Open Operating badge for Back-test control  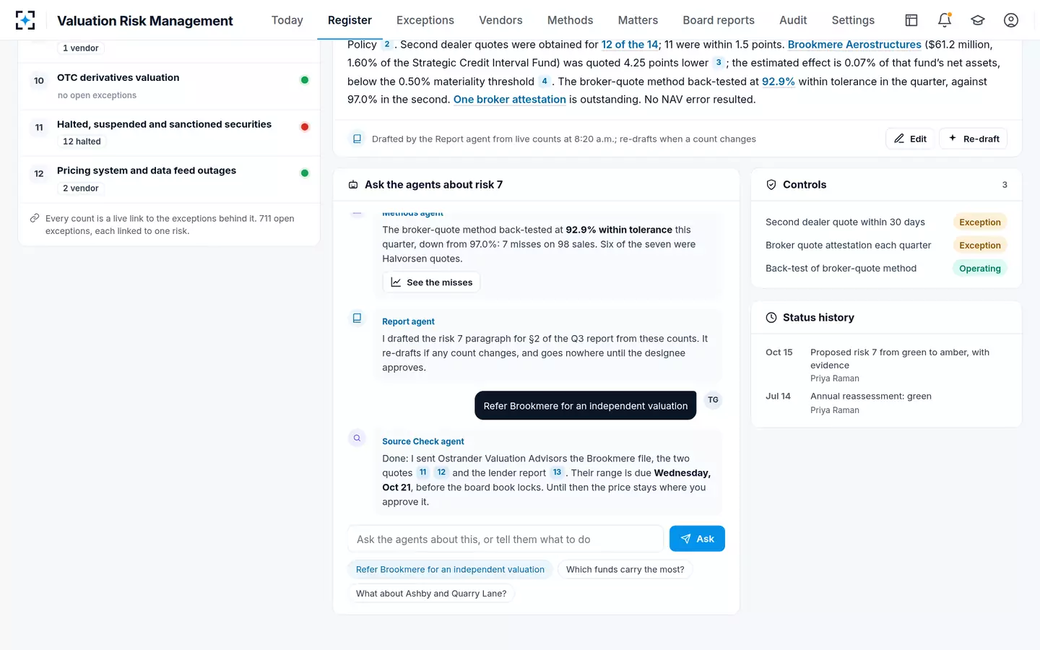[980, 269]
